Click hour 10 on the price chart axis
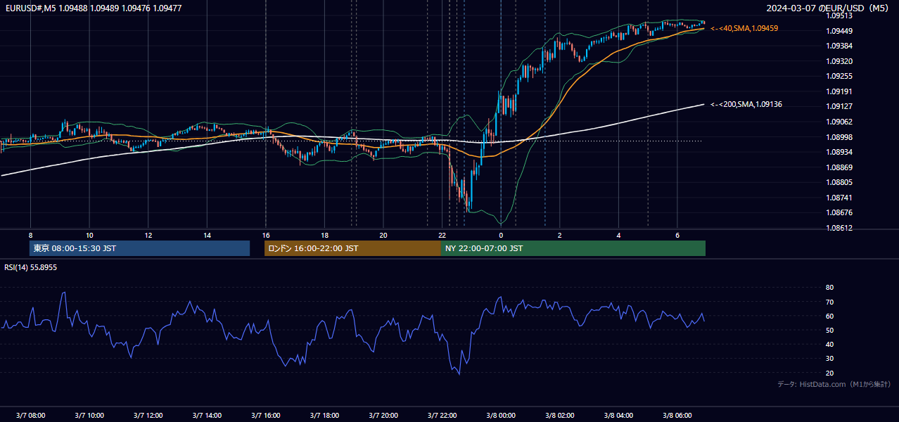This screenshot has width=899, height=422. (89, 235)
